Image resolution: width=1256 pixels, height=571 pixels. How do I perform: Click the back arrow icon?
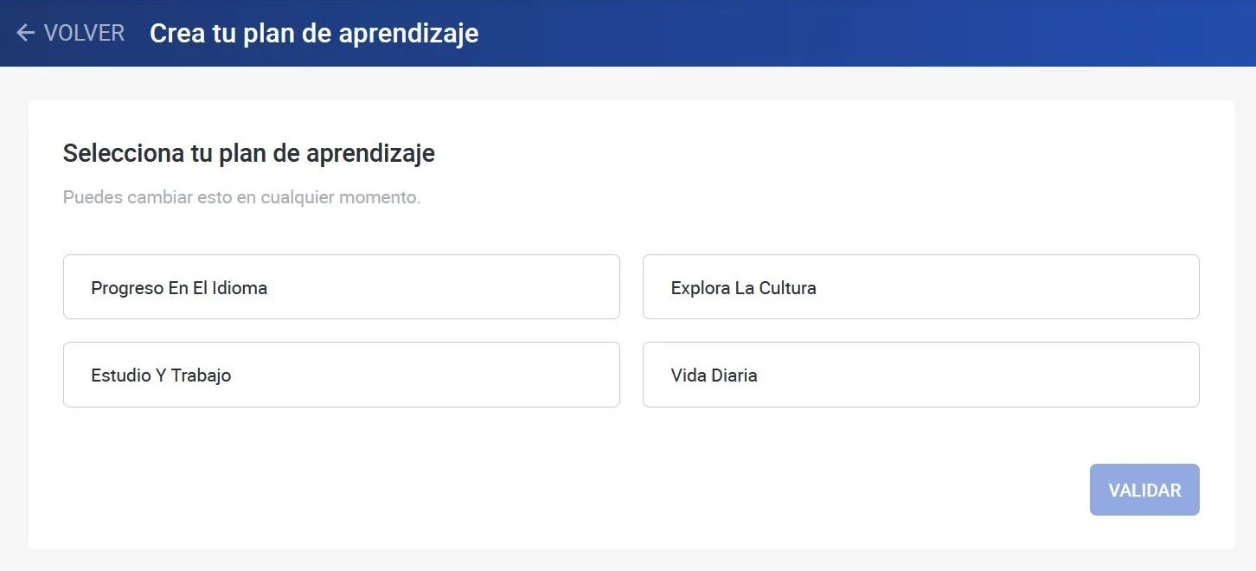[x=25, y=33]
